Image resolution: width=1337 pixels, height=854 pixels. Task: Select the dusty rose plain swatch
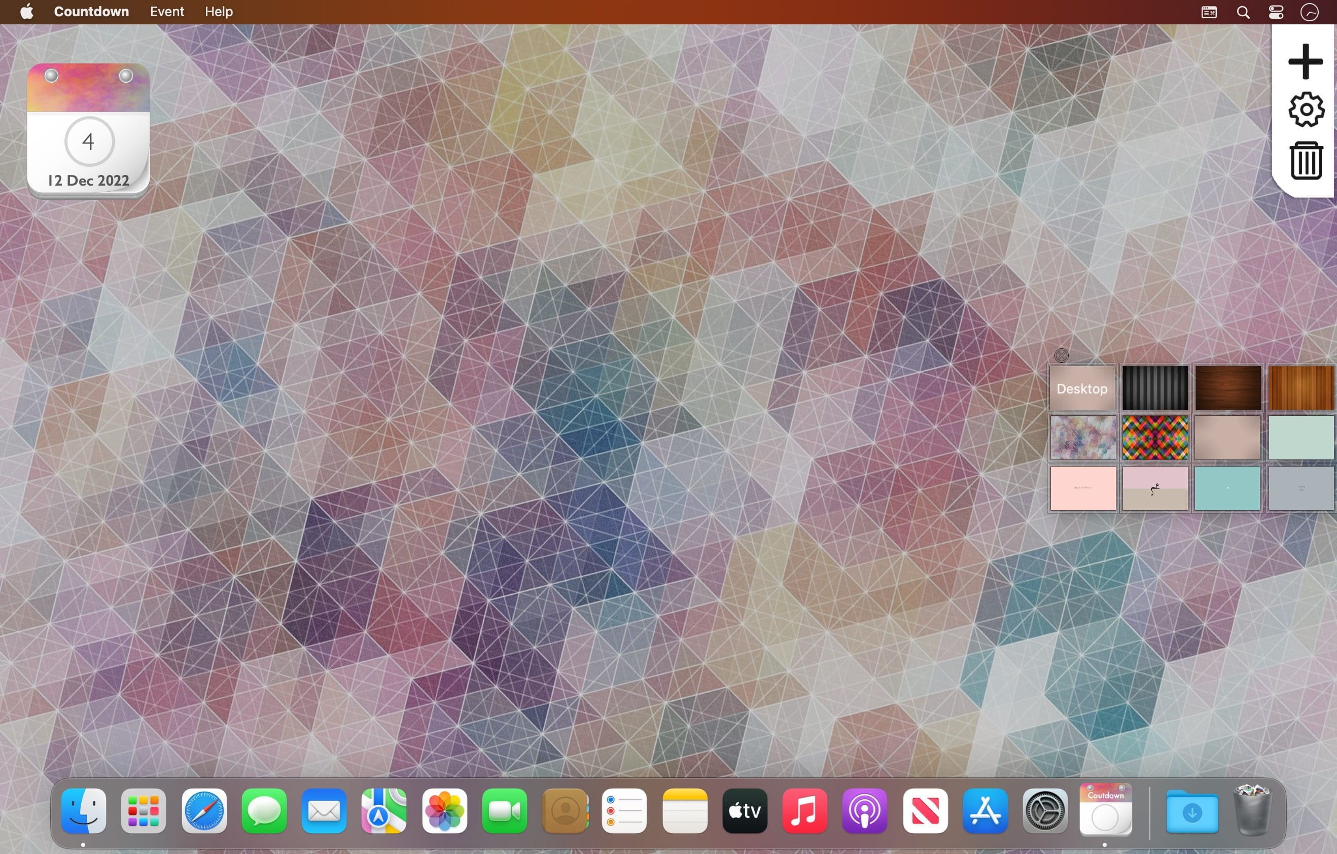pos(1227,438)
